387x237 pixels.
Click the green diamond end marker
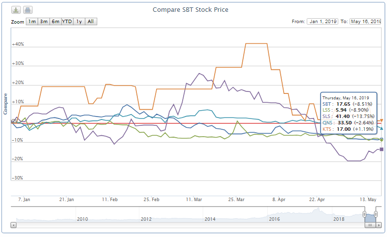point(382,140)
